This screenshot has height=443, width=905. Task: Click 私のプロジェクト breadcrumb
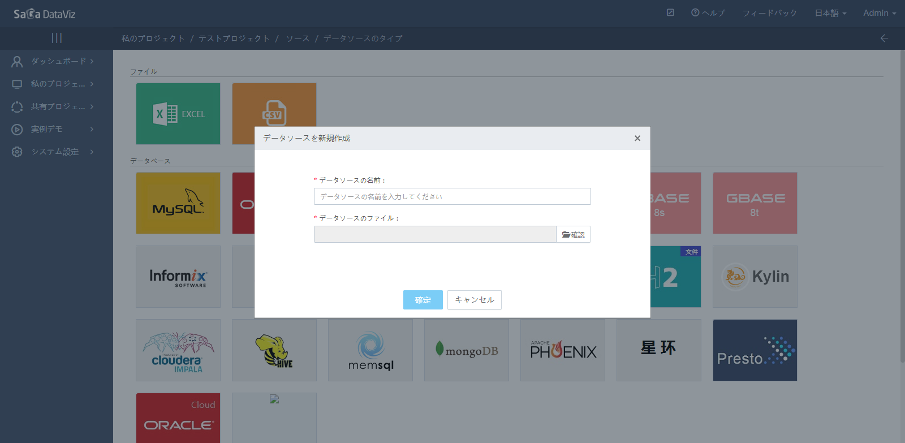(153, 38)
